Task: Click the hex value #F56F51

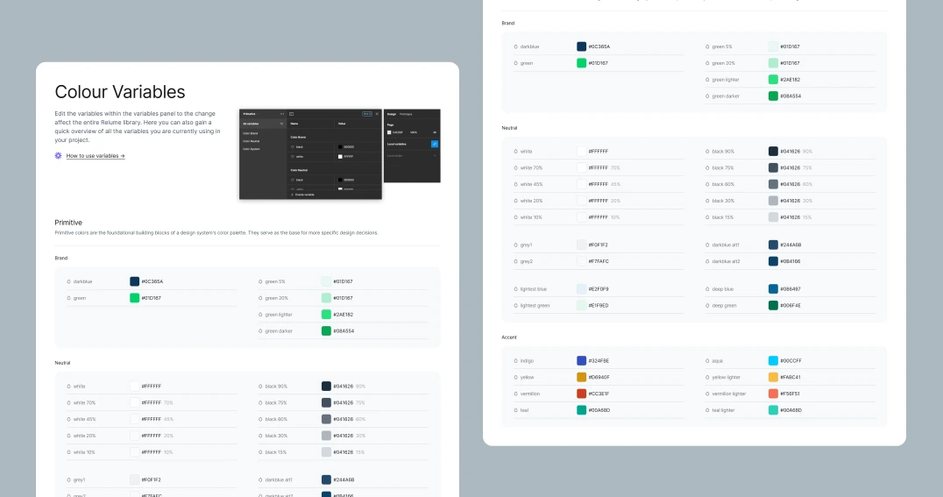Action: 790,394
